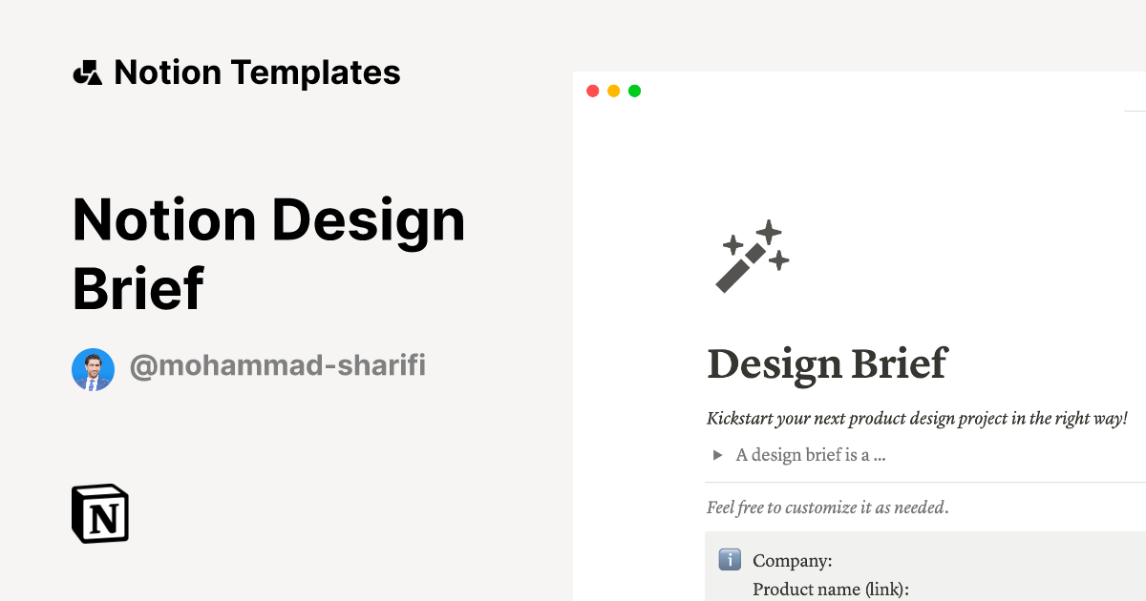This screenshot has height=601, width=1146.
Task: Click the red traffic light dot
Action: [593, 91]
